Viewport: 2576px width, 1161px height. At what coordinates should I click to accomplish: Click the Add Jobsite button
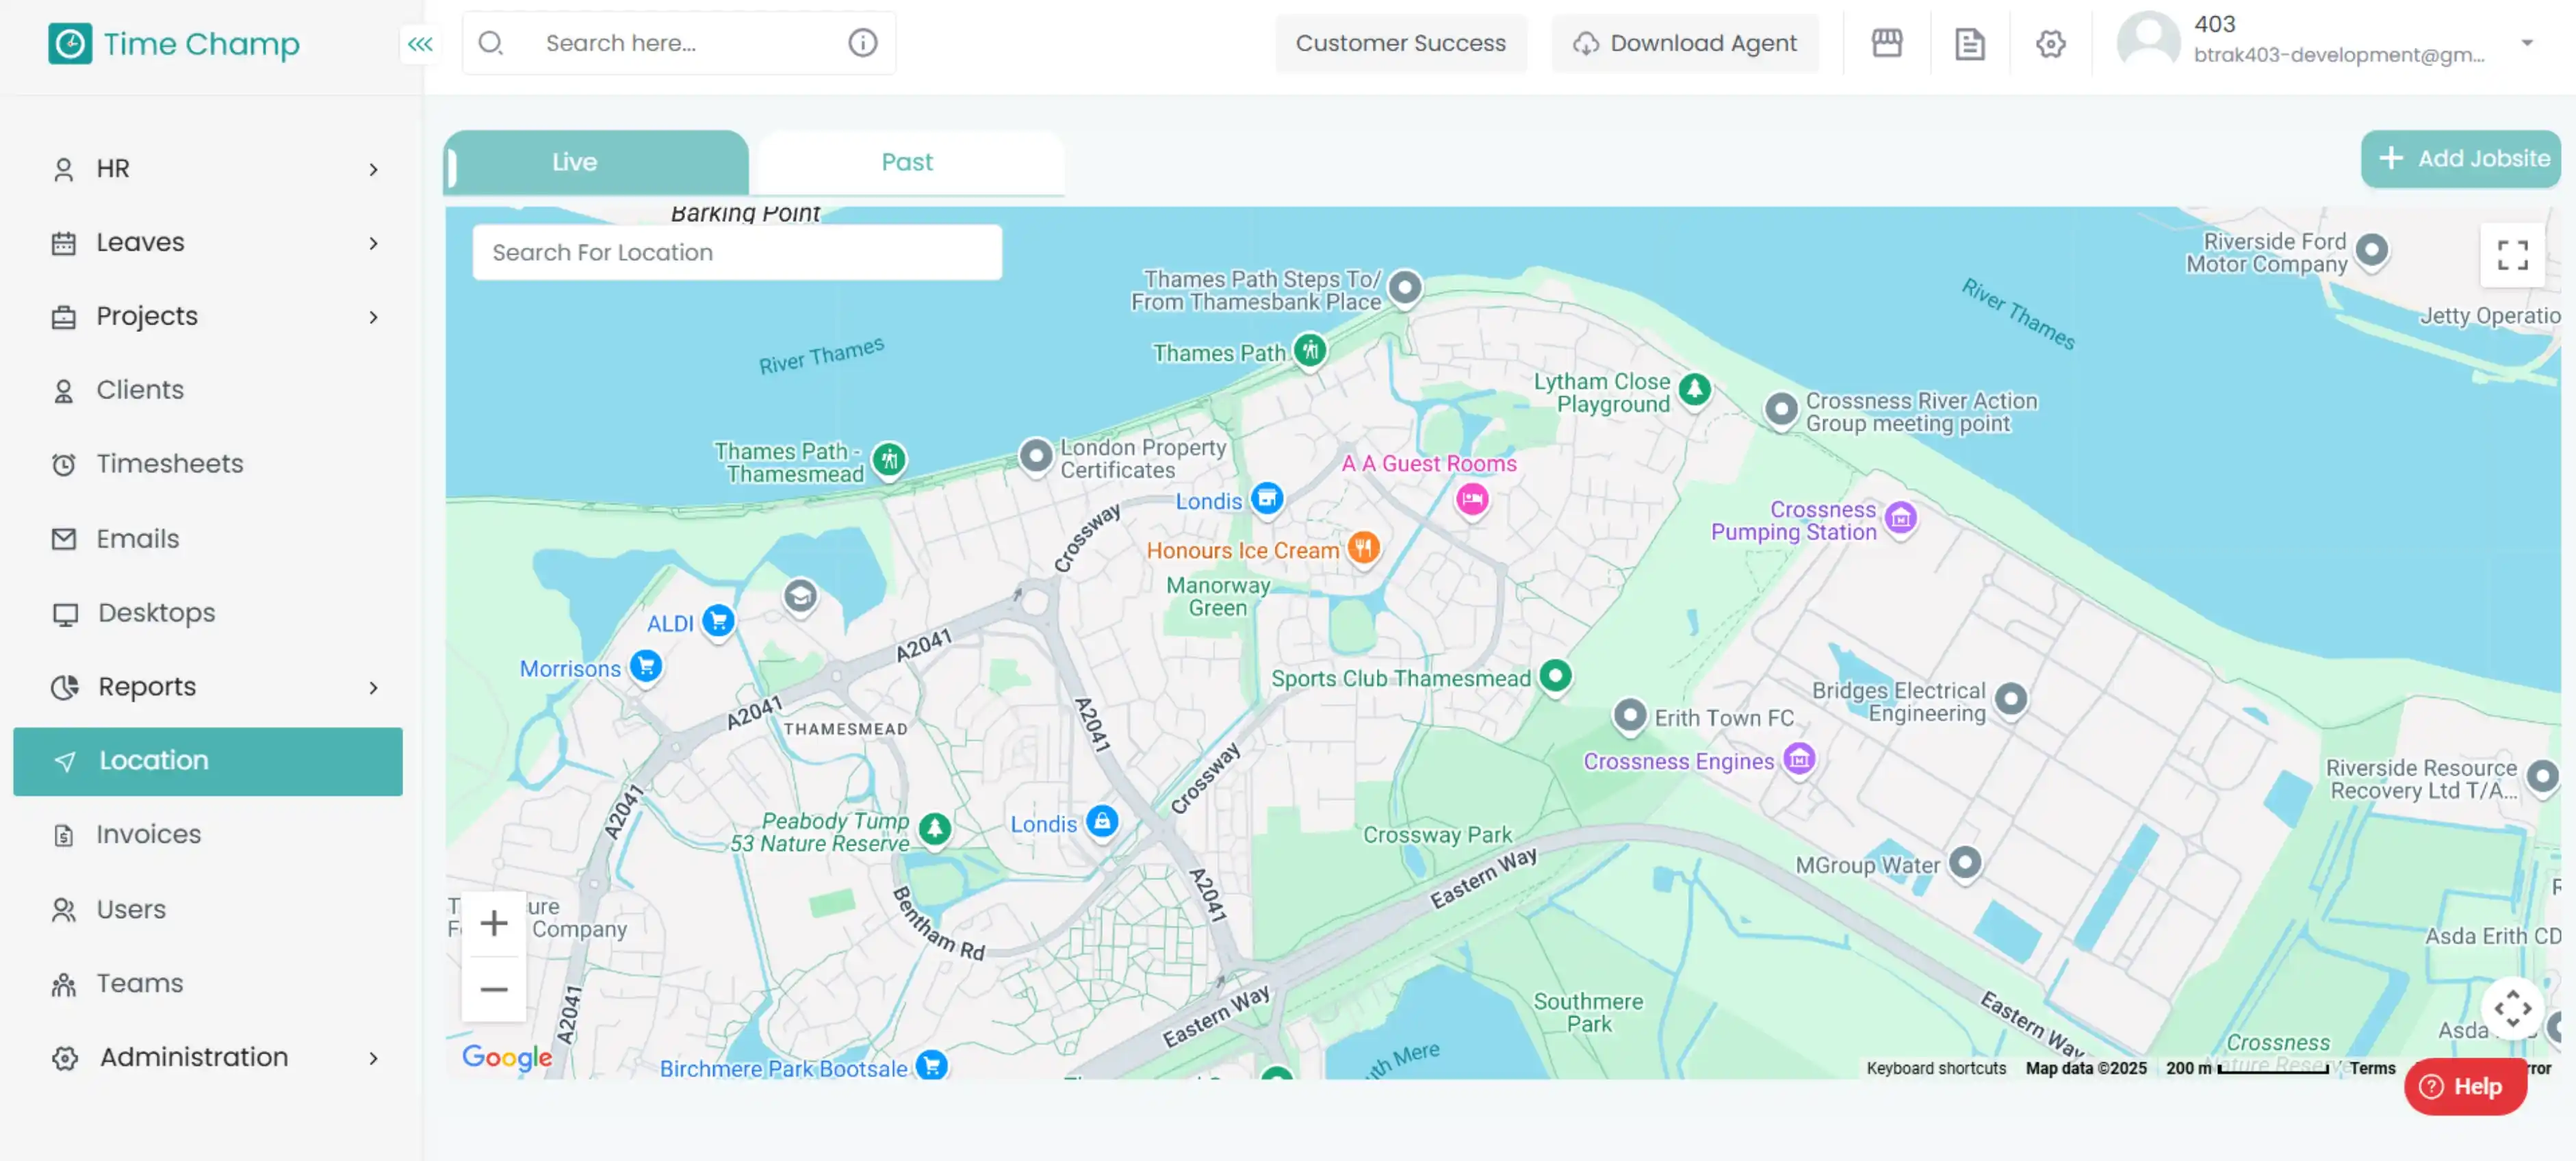[x=2460, y=158]
